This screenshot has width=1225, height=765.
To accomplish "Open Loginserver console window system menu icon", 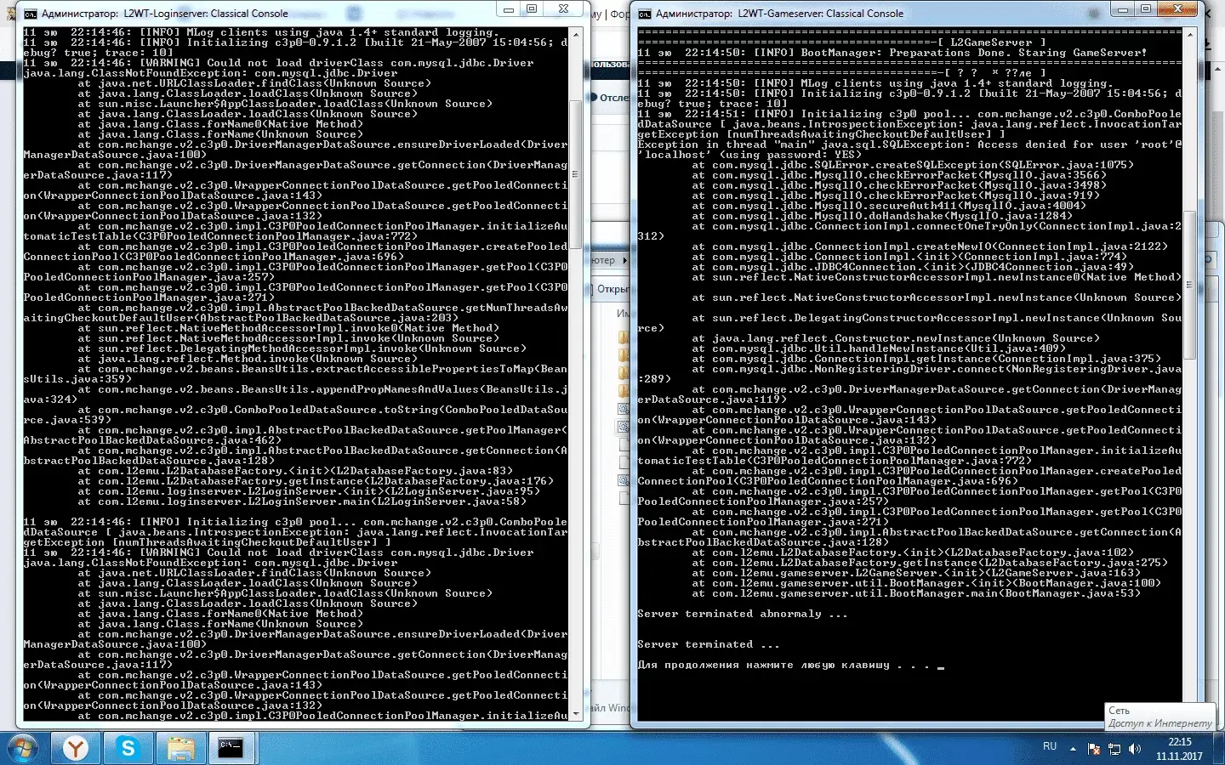I will click(31, 14).
